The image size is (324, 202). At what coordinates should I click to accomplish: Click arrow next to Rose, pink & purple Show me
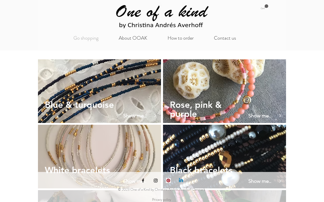tap(280, 116)
